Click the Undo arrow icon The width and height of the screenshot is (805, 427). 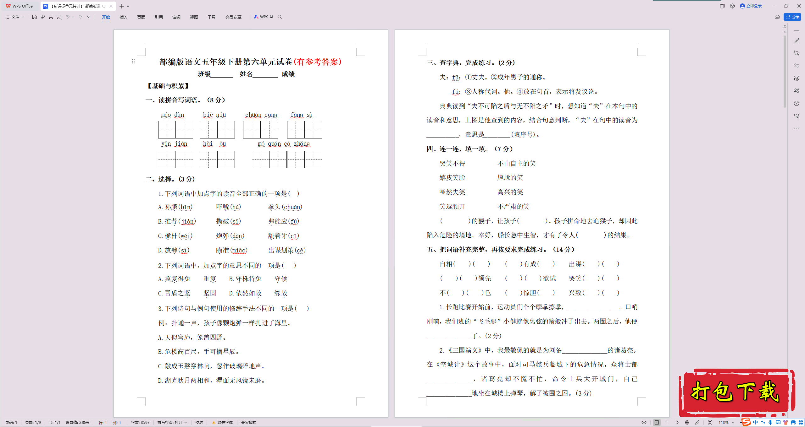point(68,17)
